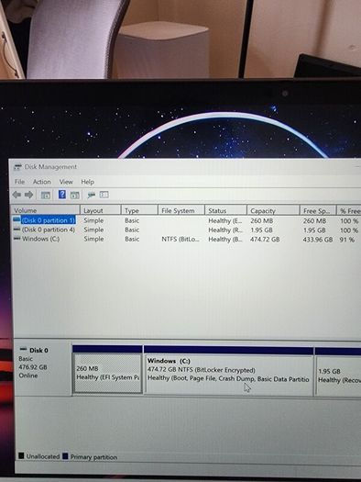Sort by the Layout column header
Screen dimensions: 361x482
[100, 210]
